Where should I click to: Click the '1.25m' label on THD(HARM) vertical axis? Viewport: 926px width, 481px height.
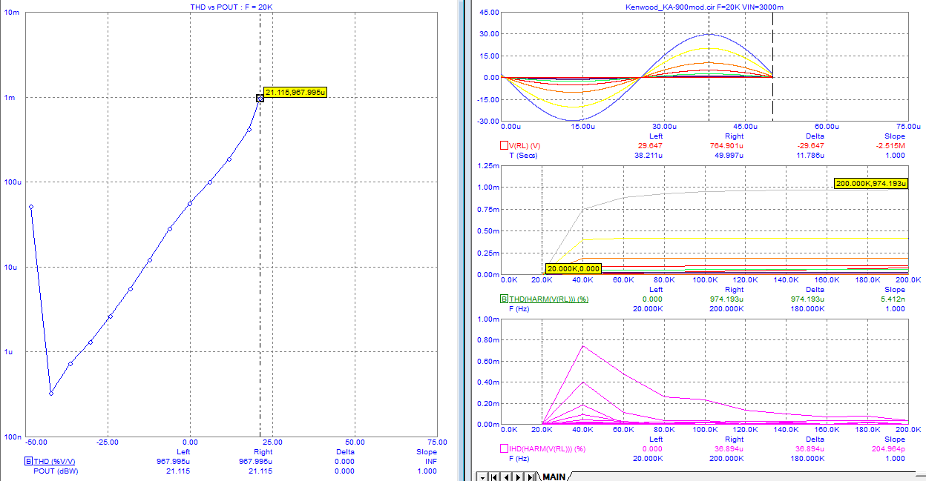coord(487,166)
